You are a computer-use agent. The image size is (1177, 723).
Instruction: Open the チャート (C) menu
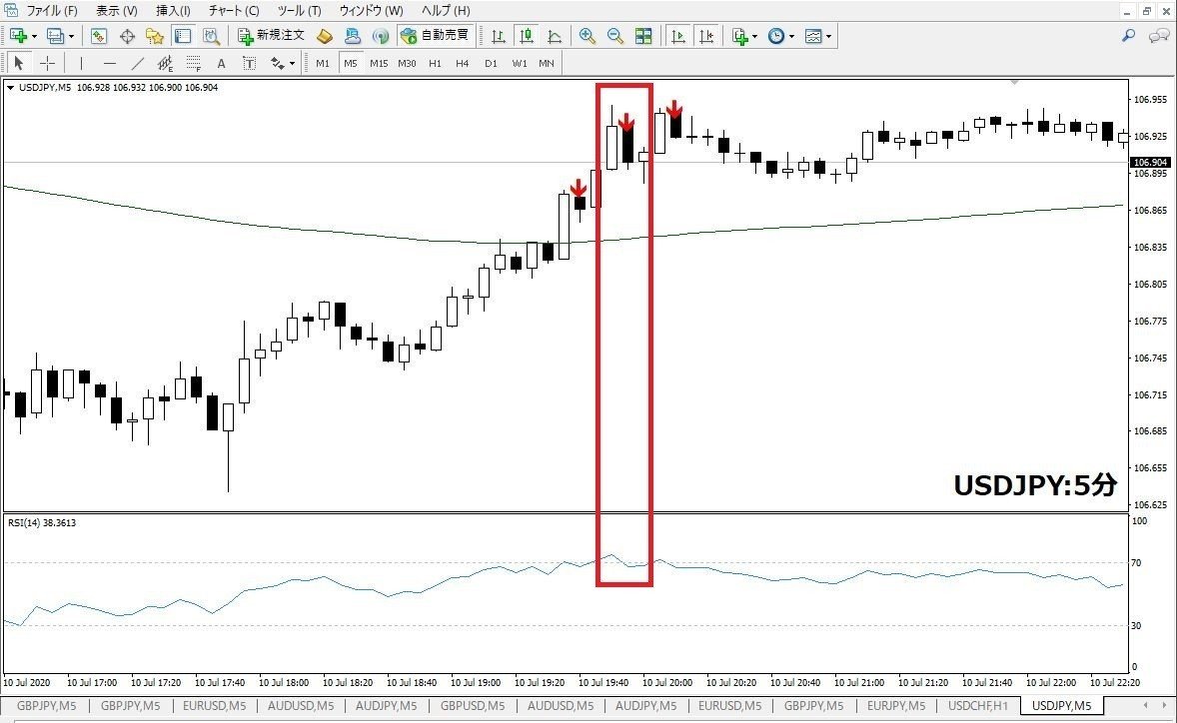pyautogui.click(x=234, y=11)
